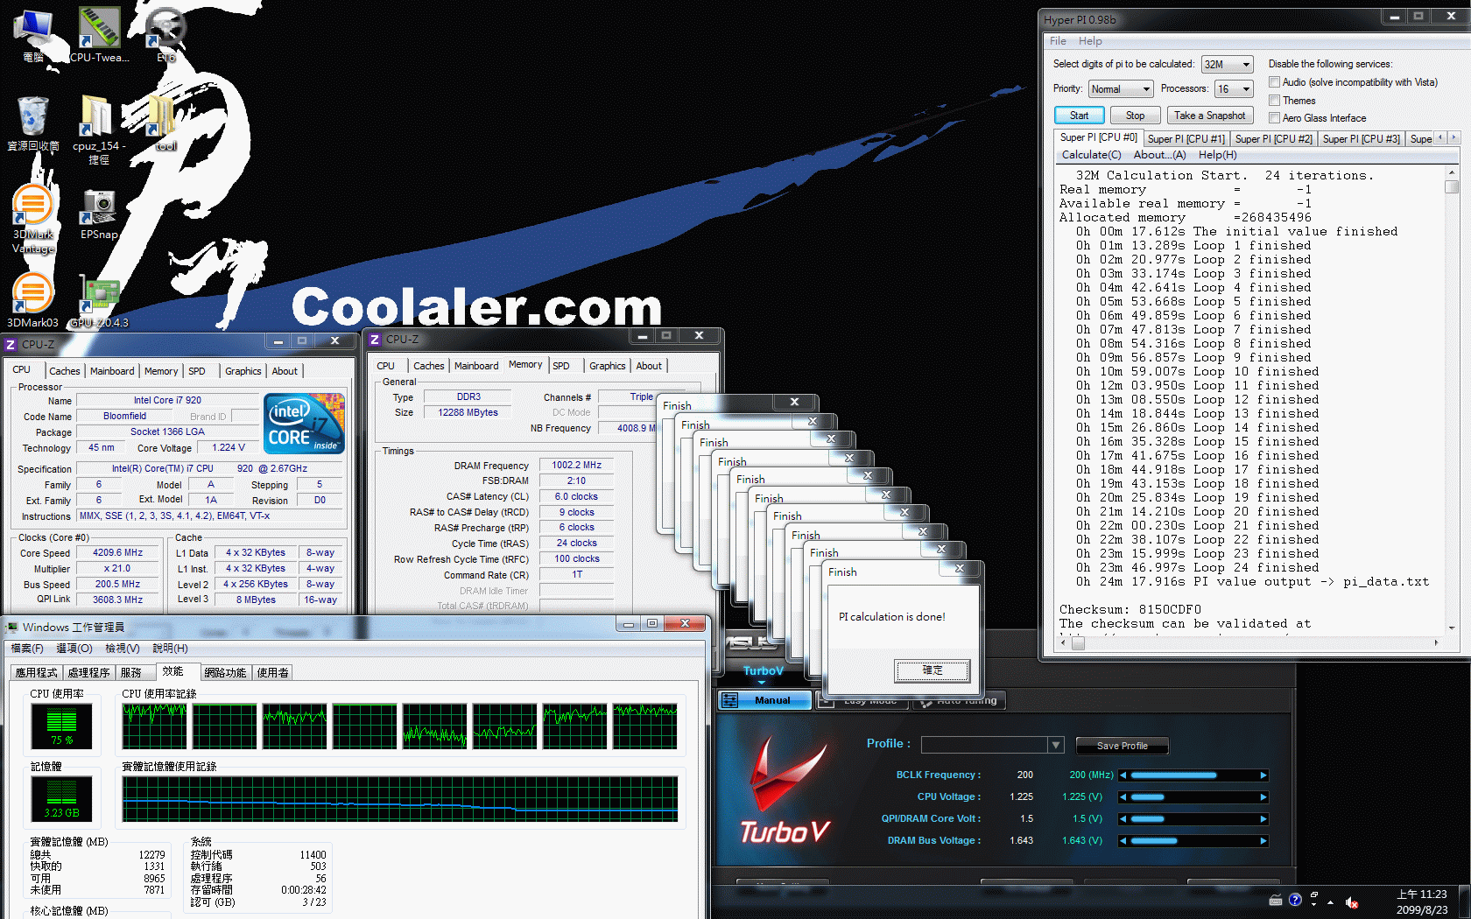Image resolution: width=1471 pixels, height=919 pixels.
Task: Click the blue help tray icon
Action: [1295, 900]
